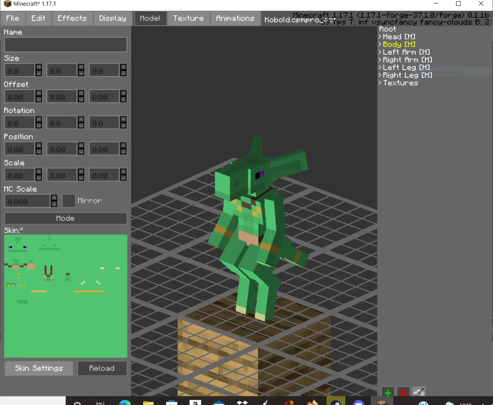Click the MC Scale number field
Viewport: 493px width, 405px height.
pyautogui.click(x=28, y=201)
